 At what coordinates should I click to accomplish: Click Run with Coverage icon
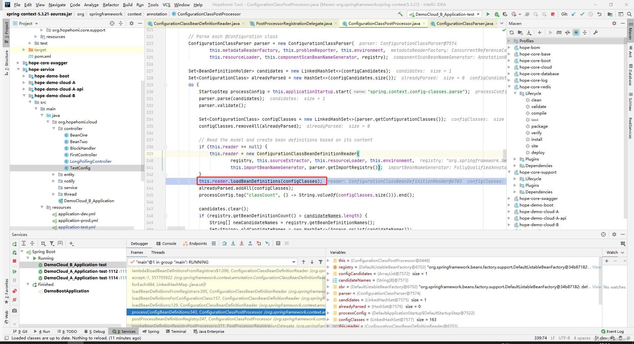[x=505, y=14]
